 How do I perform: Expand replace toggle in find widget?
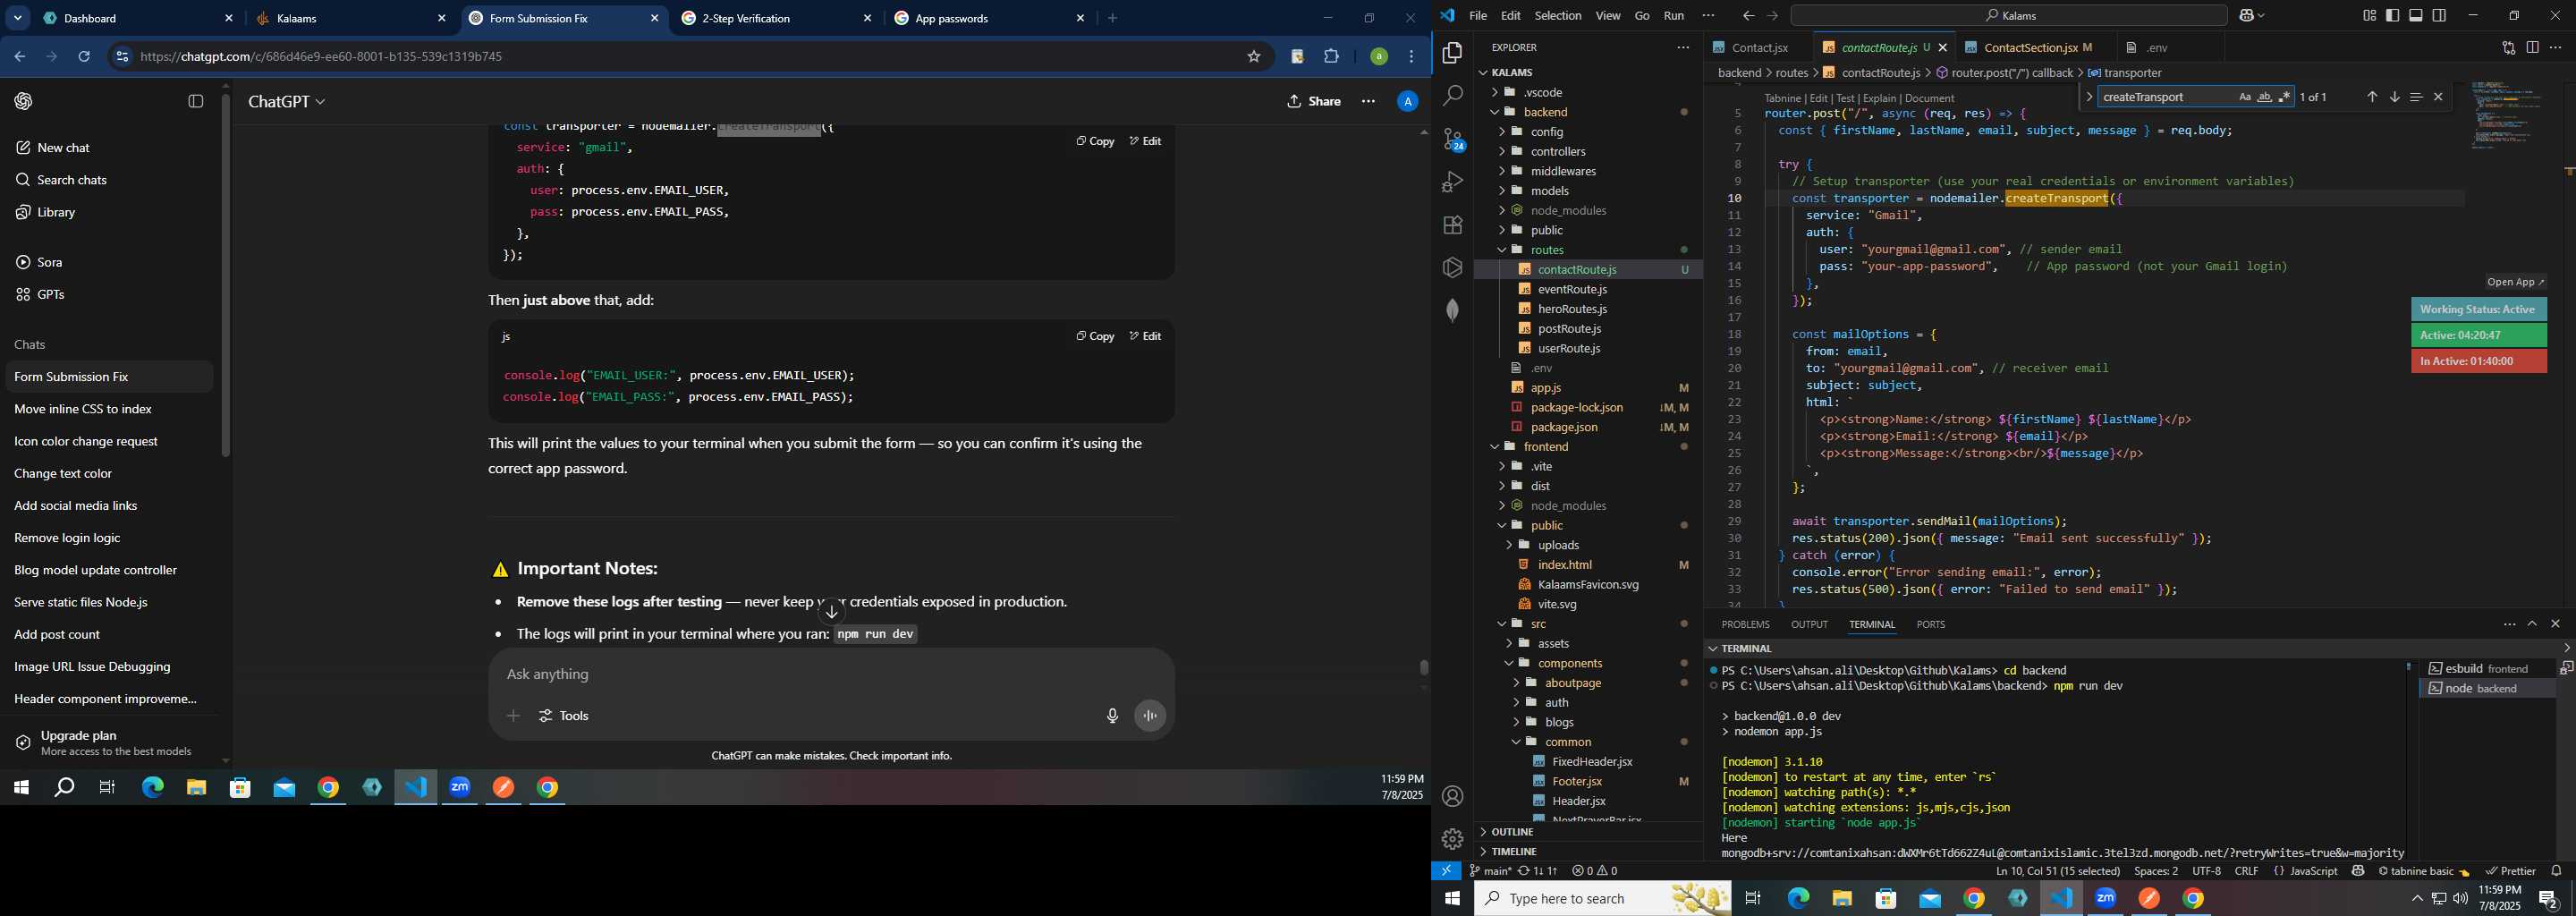point(2089,97)
